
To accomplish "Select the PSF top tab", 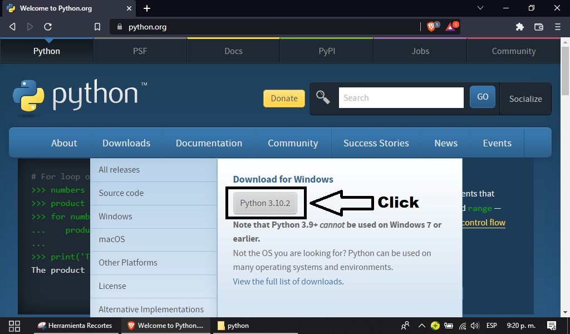I will click(140, 51).
